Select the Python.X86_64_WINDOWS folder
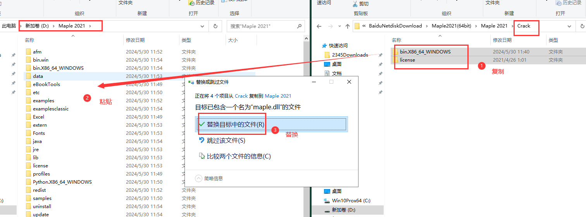 click(62, 182)
